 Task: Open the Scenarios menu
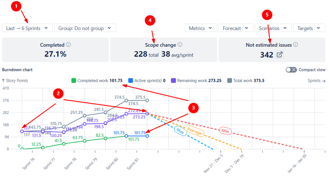(x=272, y=28)
